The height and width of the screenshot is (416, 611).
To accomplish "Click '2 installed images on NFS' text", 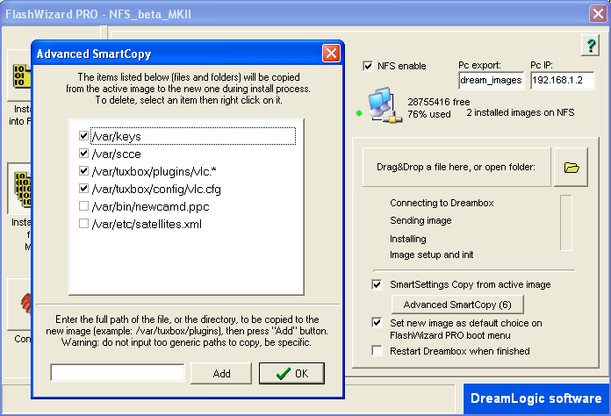I will click(x=521, y=112).
